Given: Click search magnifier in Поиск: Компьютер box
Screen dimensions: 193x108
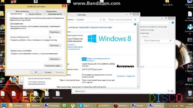Looking at the screenshot, I should 170,40.
